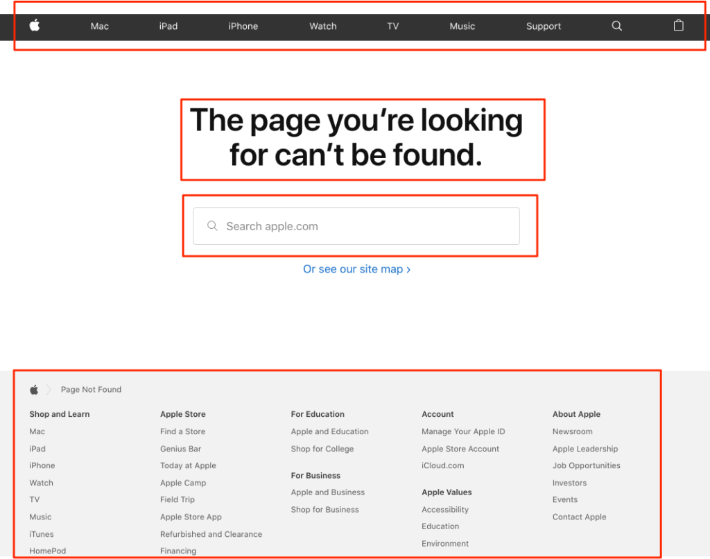Click the 'Apple Values' column heading
This screenshot has height=559, width=710.
tap(447, 492)
